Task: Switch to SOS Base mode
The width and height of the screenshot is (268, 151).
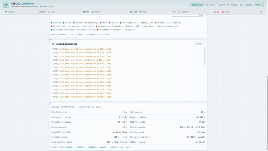Action: tap(209, 5)
